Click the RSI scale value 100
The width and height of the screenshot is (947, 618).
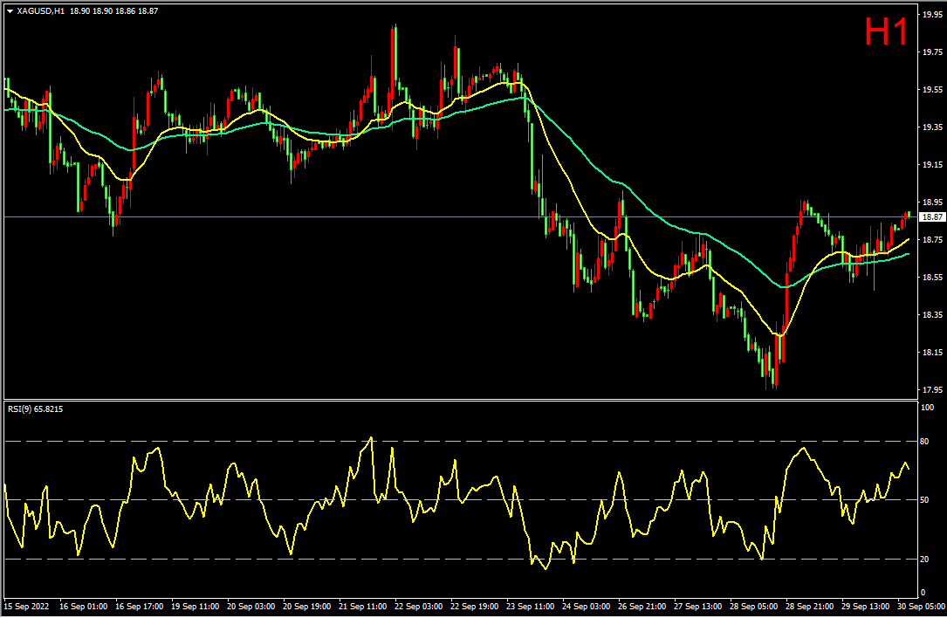point(927,408)
